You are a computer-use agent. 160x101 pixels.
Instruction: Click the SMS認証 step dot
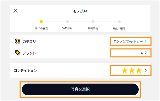(x=68, y=22)
